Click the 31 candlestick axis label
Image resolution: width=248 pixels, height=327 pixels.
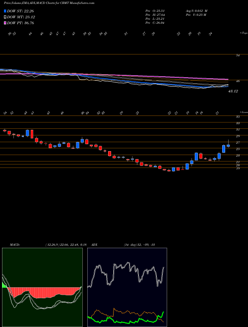[x=238, y=129]
